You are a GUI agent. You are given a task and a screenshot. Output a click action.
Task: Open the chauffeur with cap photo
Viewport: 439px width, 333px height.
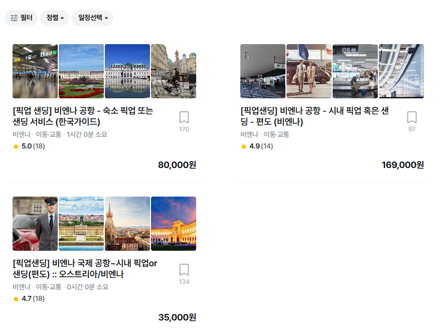pos(35,224)
